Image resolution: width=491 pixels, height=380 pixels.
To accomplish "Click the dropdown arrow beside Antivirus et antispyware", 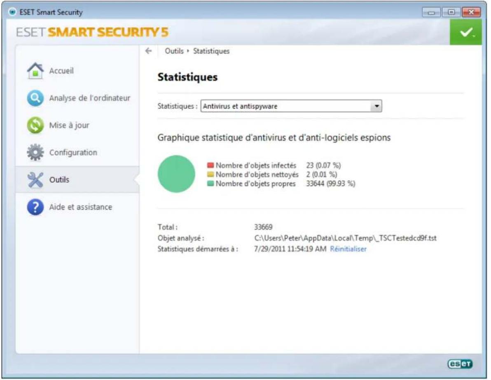I will coord(376,106).
